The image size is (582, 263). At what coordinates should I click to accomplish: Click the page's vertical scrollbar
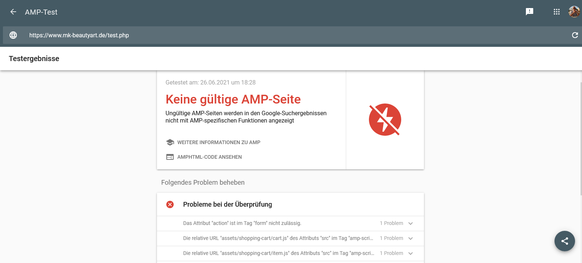click(x=581, y=146)
